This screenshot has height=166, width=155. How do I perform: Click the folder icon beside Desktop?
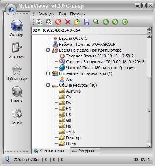(62, 138)
